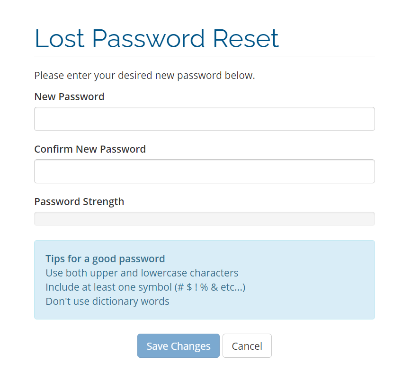Click the "Password Strength" label
The width and height of the screenshot is (411, 388).
click(x=79, y=202)
